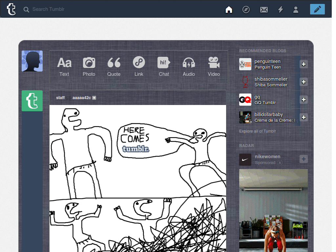Create a new Audio post
This screenshot has width=336, height=252.
tap(189, 67)
